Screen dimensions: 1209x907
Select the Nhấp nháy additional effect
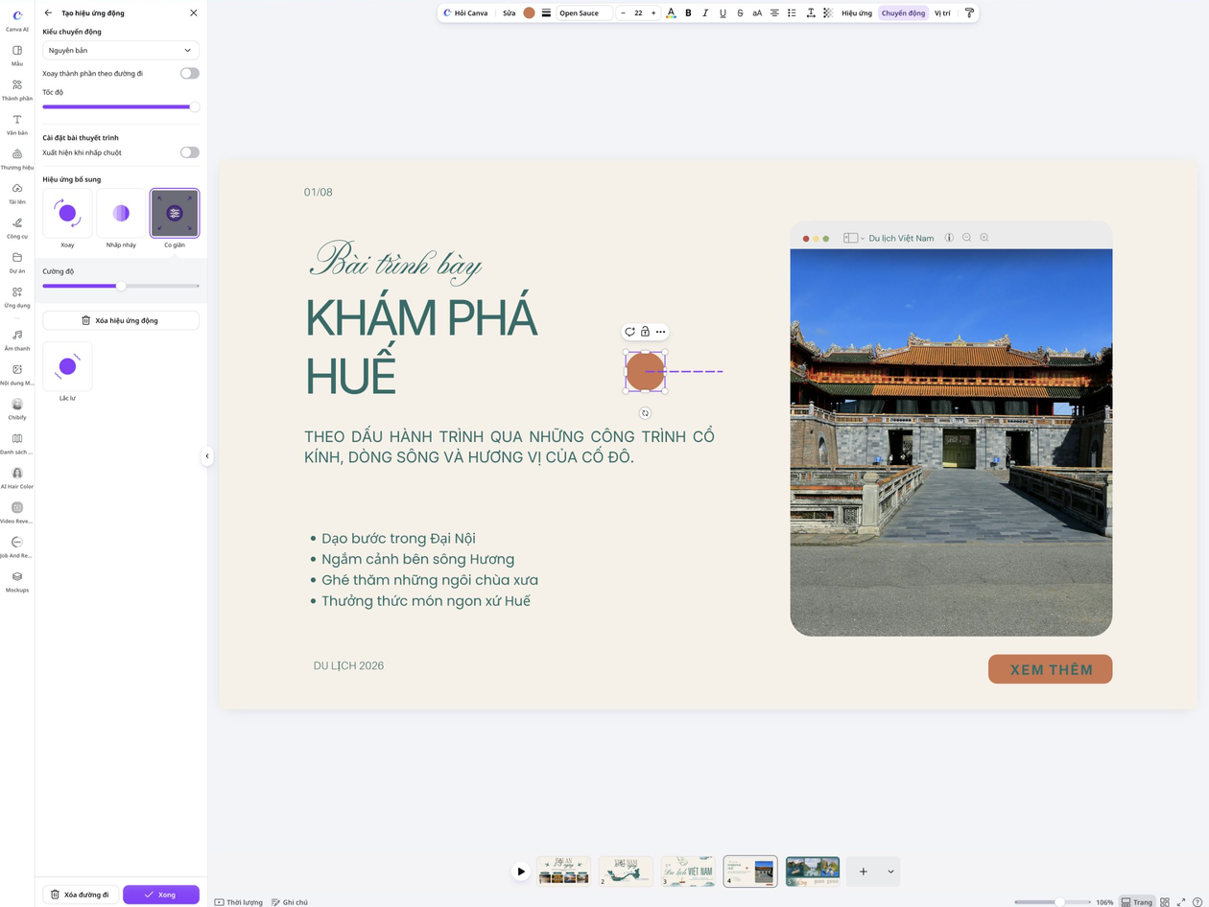click(121, 214)
